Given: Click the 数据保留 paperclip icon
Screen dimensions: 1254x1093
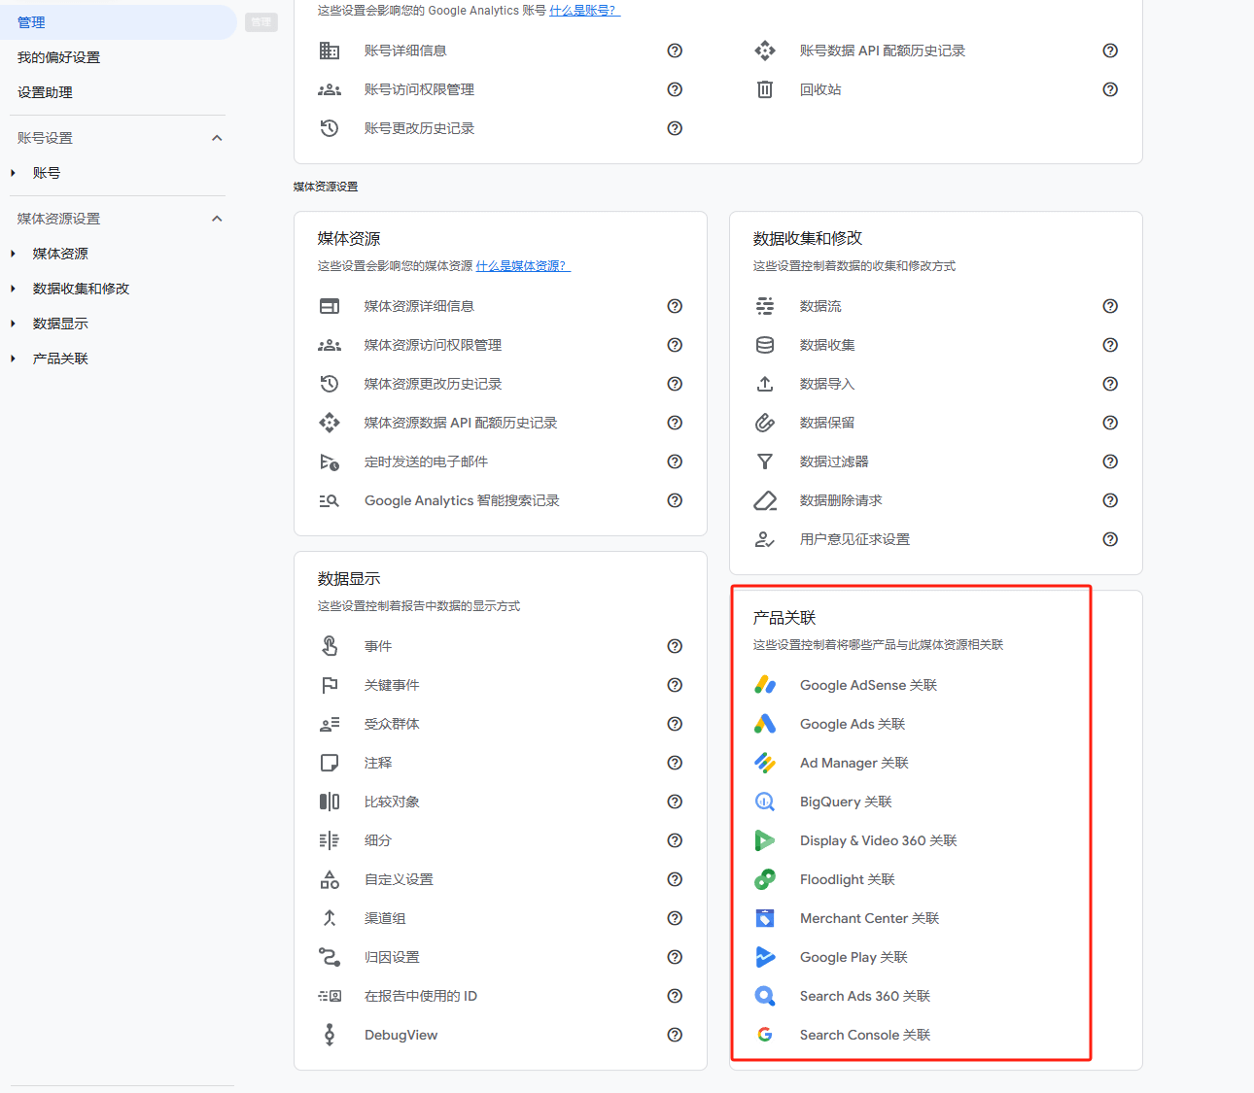Looking at the screenshot, I should point(765,423).
